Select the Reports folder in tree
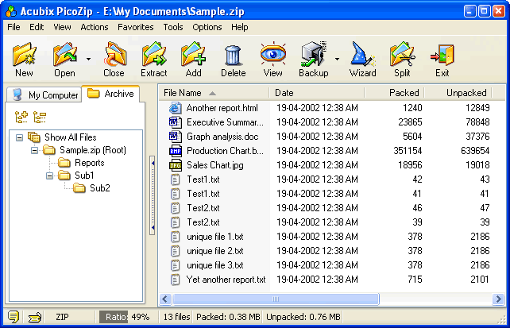This screenshot has height=328, width=510. click(81, 163)
